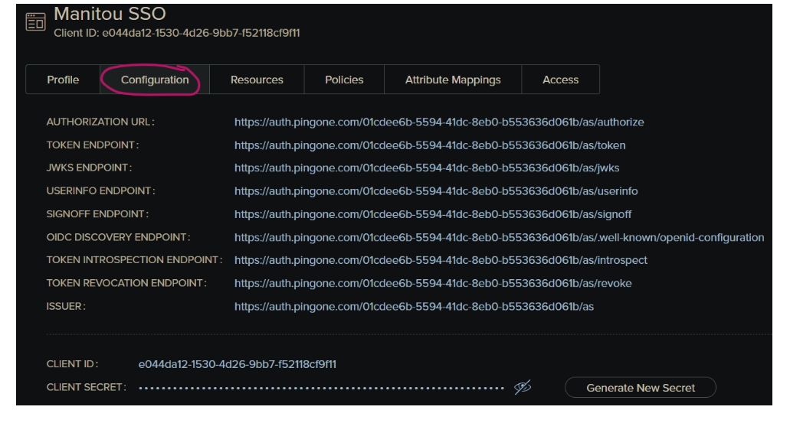Open the Access tab
The height and width of the screenshot is (423, 790).
[561, 80]
